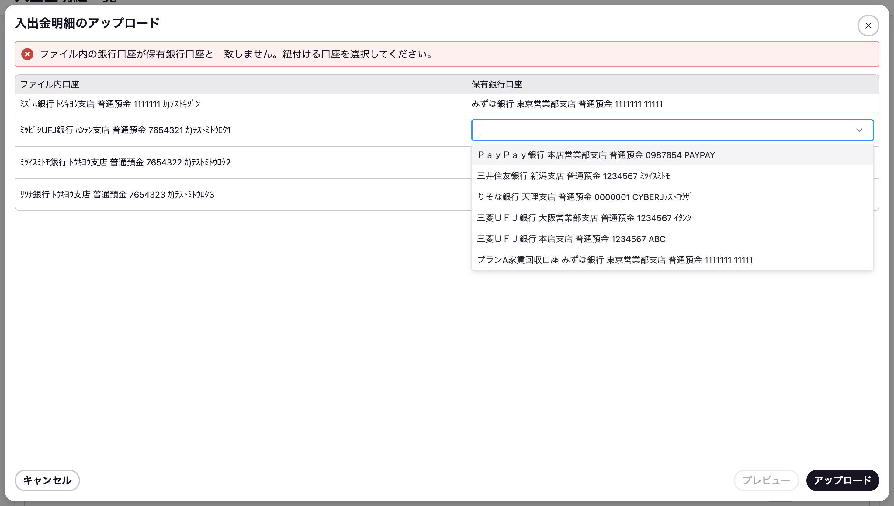Click the ファイル内口座 column header
Viewport: 894px width, 506px height.
click(x=50, y=84)
